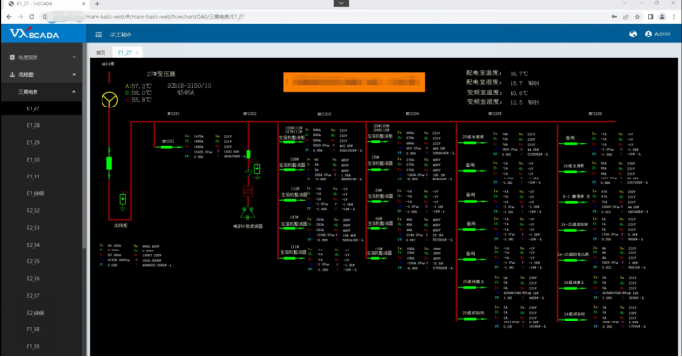Click the Admin user avatar icon
Screen dimensions: 682x357
(x=648, y=34)
